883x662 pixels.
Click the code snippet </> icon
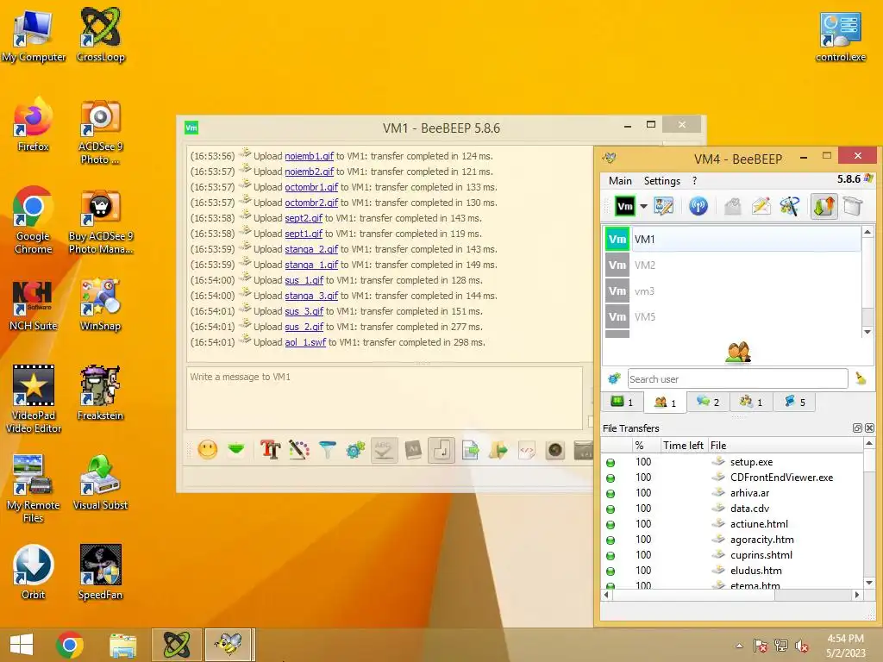pos(527,450)
